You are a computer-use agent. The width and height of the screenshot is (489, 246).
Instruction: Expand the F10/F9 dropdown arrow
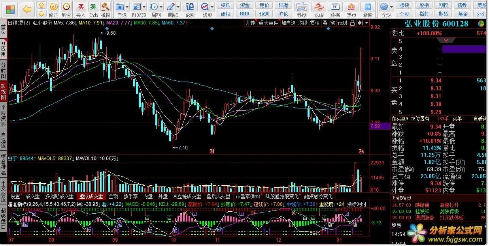pyautogui.click(x=145, y=7)
